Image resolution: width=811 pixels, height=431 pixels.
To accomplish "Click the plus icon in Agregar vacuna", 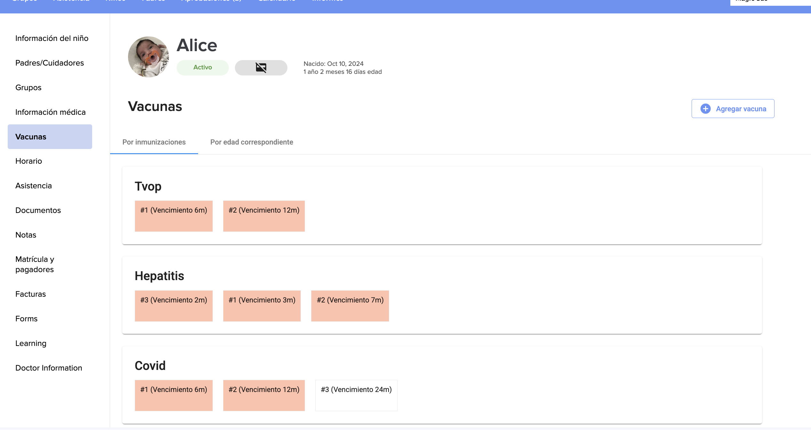I will [x=705, y=109].
